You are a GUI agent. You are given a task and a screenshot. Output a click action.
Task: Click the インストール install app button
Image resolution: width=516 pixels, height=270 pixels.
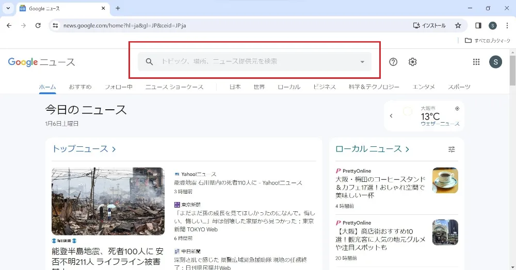pos(429,25)
